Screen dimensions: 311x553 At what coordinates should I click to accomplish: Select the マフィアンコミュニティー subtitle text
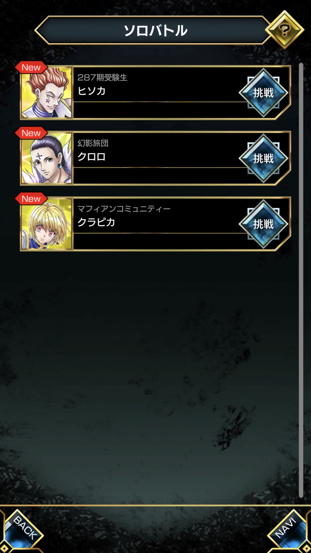124,209
